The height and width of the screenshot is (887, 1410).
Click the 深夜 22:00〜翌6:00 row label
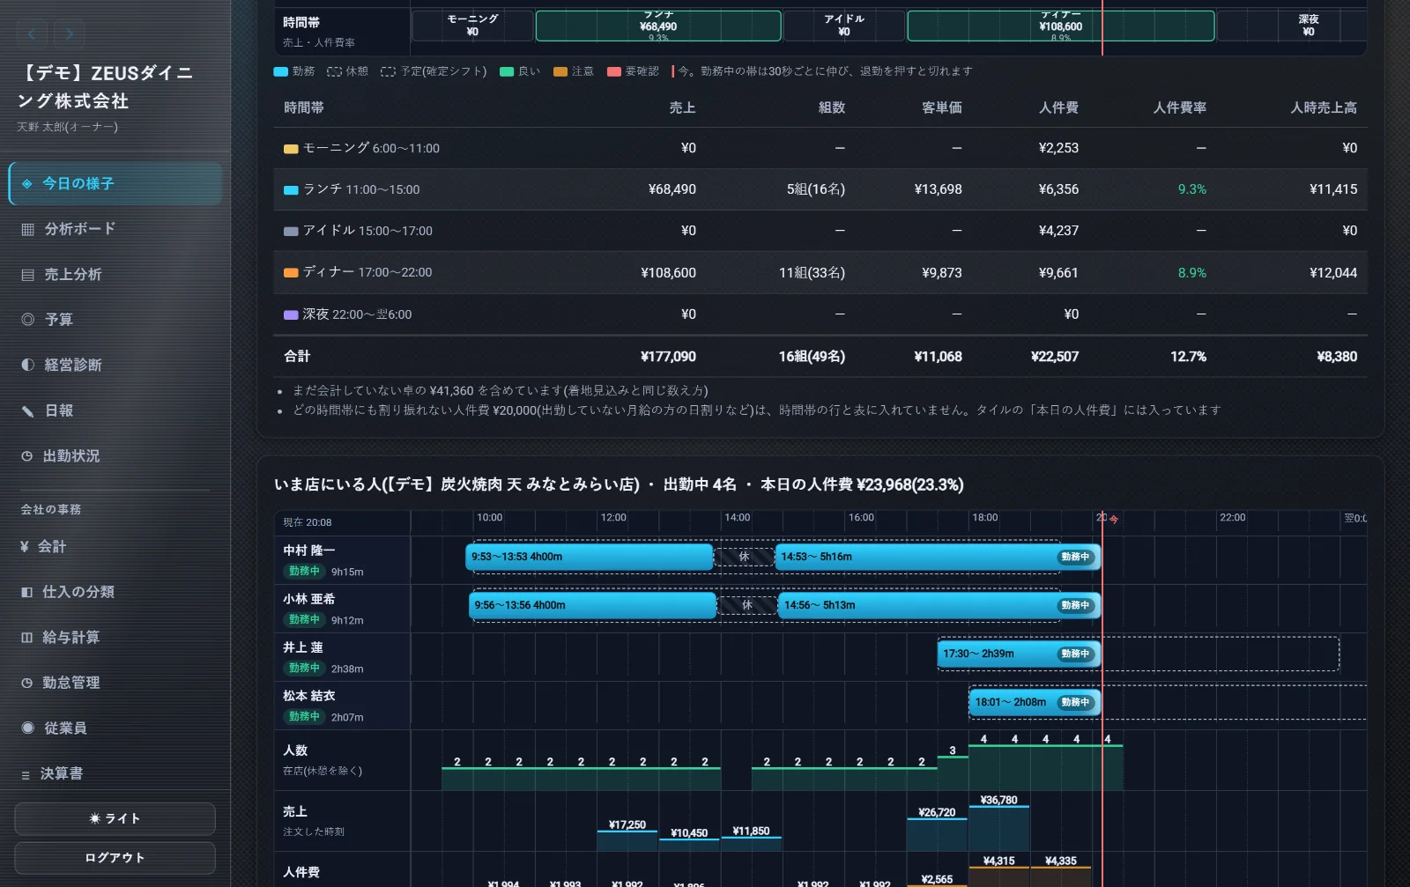(347, 314)
